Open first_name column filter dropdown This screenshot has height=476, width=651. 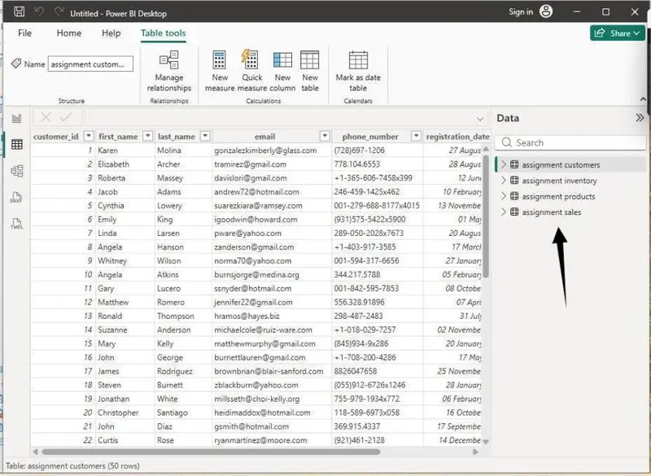[148, 136]
